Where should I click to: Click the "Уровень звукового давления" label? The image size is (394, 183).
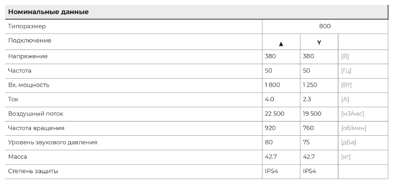[x=53, y=142]
